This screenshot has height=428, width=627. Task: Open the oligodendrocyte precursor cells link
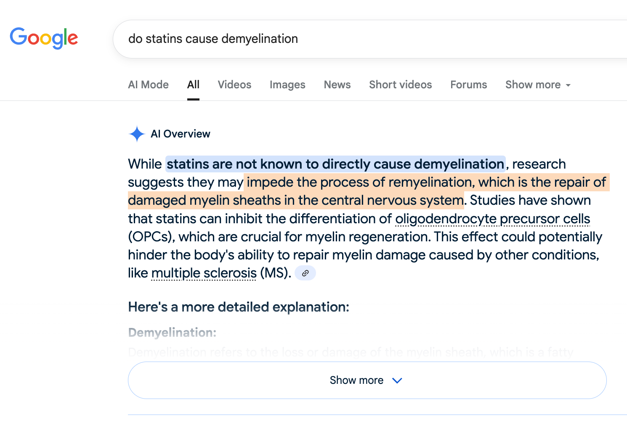point(492,219)
